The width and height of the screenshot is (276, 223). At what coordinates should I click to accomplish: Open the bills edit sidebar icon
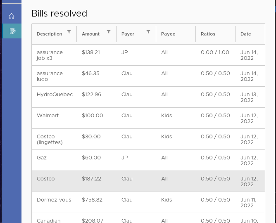(12, 31)
